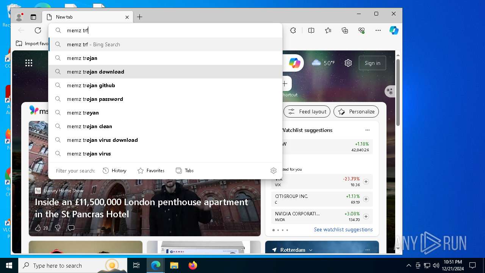The image size is (485, 273).
Task: Open See watchlist suggestions link
Action: (x=343, y=229)
